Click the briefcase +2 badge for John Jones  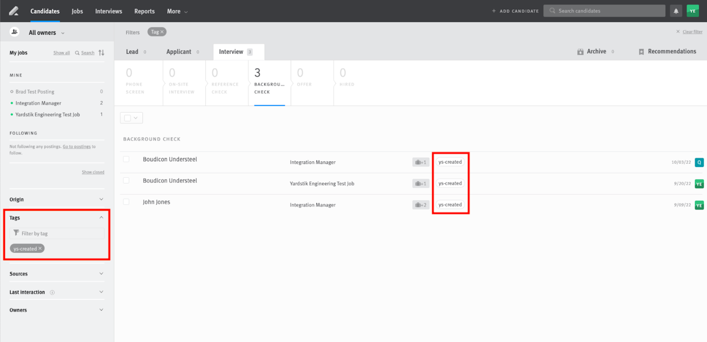(420, 205)
